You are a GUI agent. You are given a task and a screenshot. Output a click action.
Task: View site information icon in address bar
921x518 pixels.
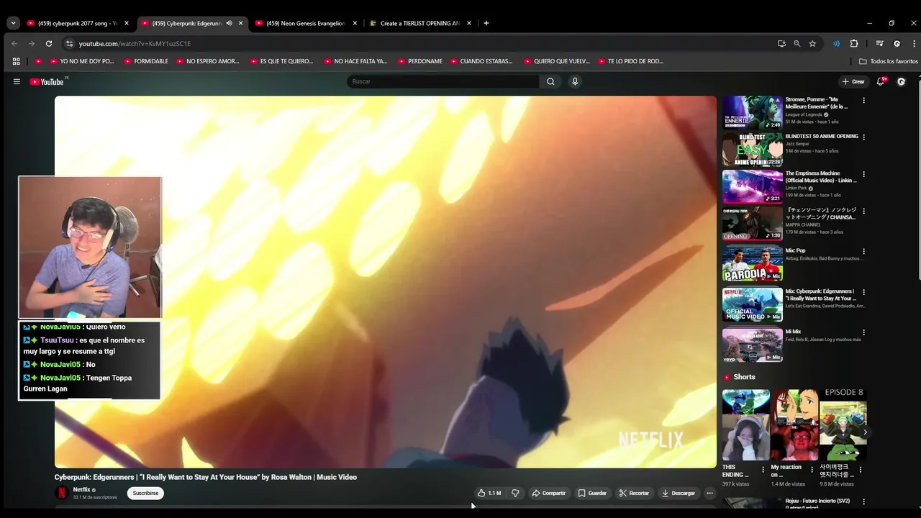pos(68,43)
